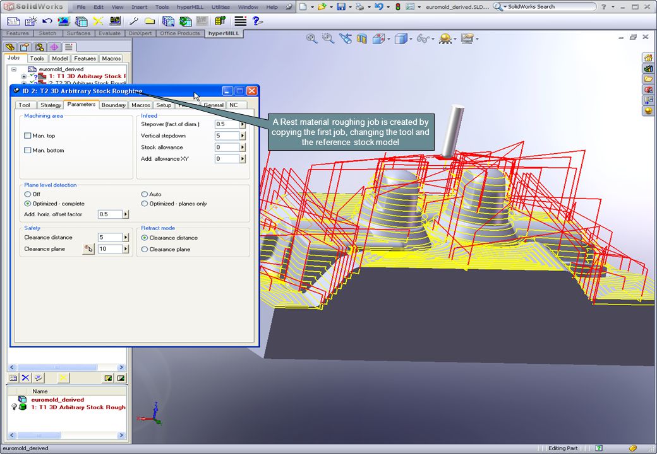Click the hyperMILL wrench settings icon

pyautogui.click(x=134, y=21)
